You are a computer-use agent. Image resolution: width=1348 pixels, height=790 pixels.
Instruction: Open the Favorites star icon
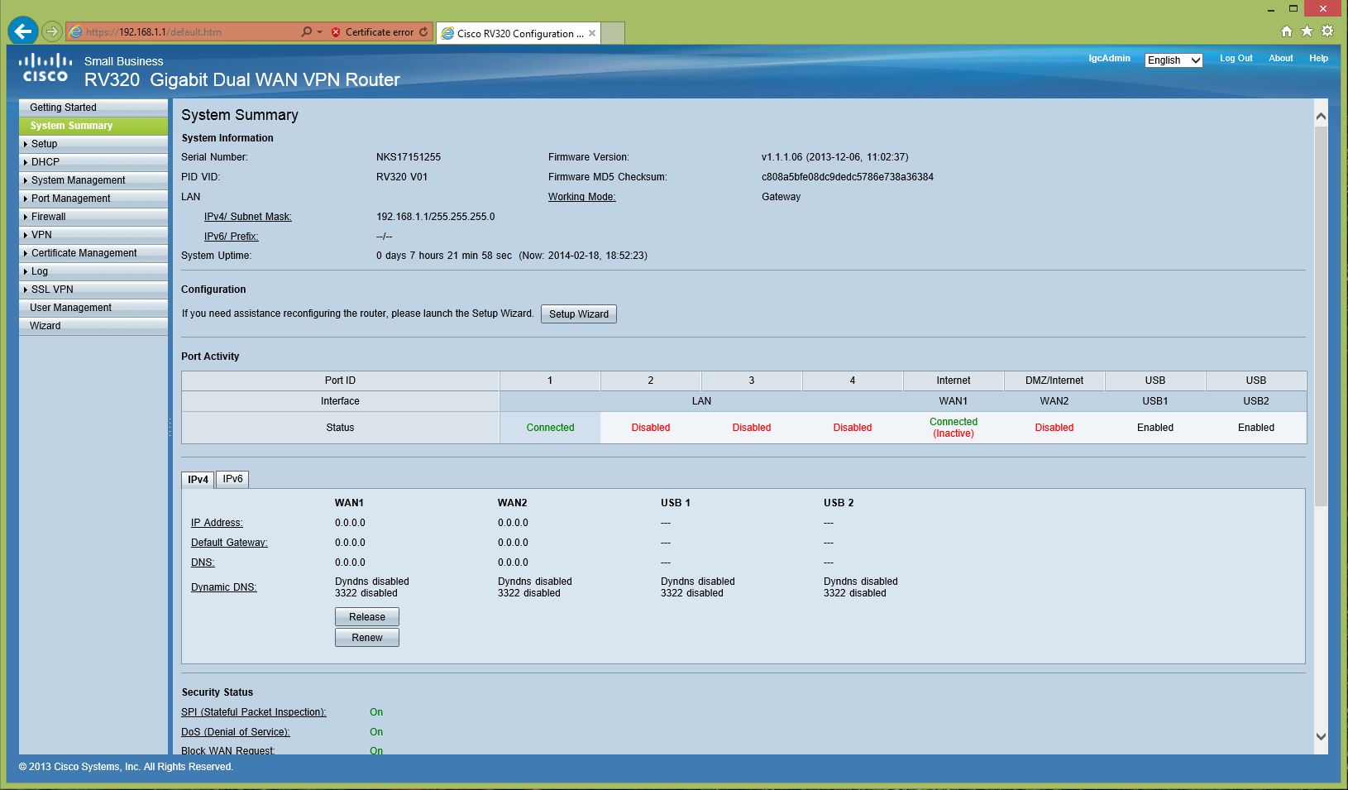tap(1307, 31)
